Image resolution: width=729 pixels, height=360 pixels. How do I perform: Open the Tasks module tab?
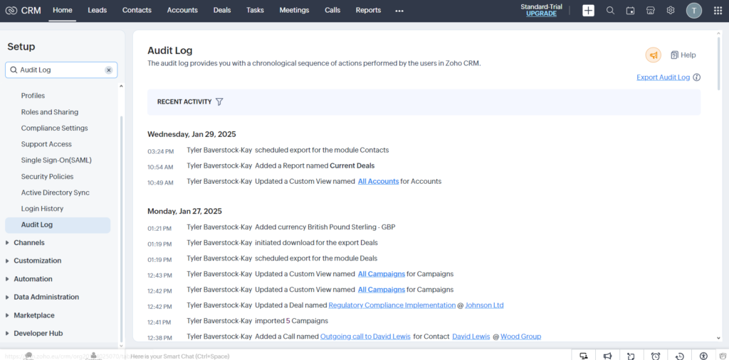click(x=256, y=10)
